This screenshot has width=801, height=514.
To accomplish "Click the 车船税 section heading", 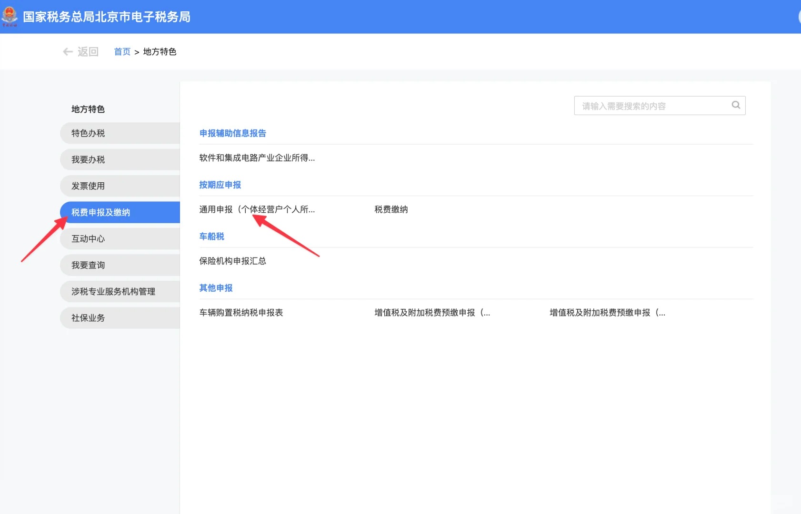I will (x=211, y=237).
